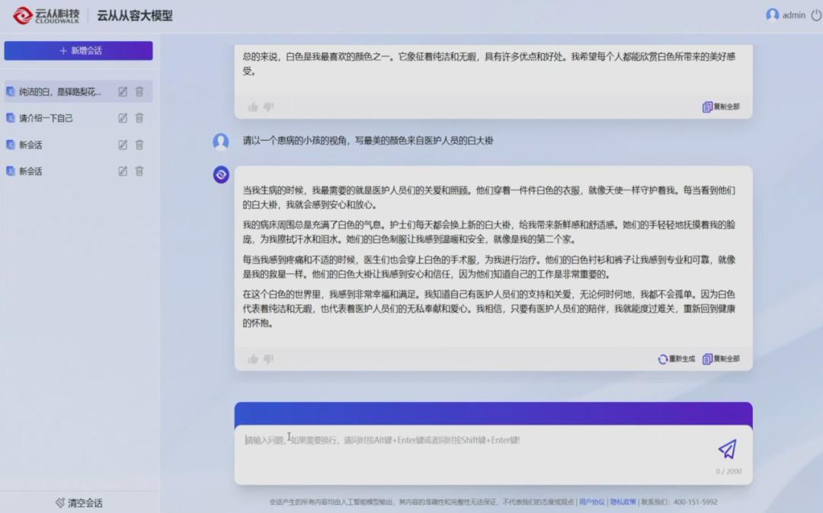Edit name of '请介绍一下自己' conversation
The width and height of the screenshot is (823, 513).
(123, 118)
